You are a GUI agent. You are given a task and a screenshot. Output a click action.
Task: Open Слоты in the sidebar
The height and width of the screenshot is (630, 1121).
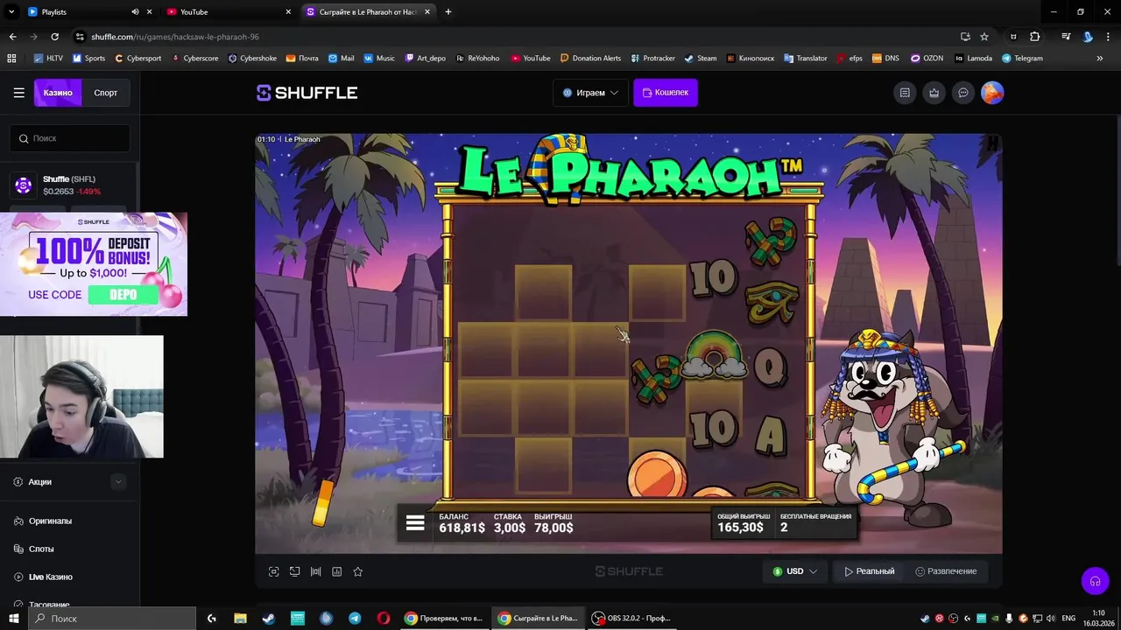pos(41,549)
